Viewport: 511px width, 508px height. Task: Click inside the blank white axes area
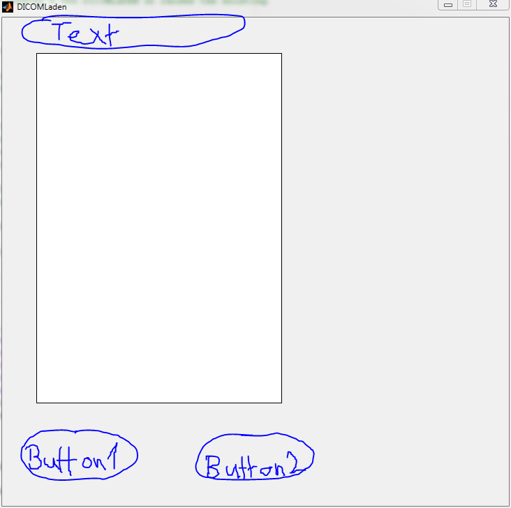click(159, 228)
